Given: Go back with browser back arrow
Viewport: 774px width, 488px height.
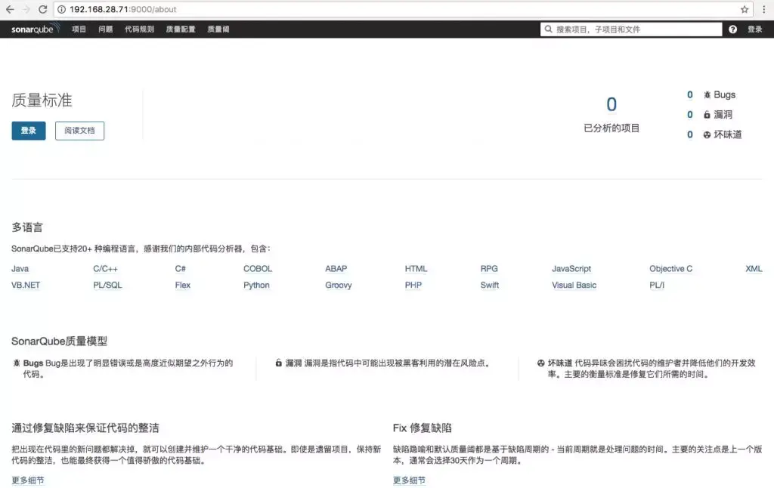Looking at the screenshot, I should point(10,9).
